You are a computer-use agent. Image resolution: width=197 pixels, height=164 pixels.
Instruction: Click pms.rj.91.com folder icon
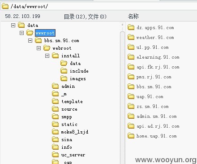point(131,77)
